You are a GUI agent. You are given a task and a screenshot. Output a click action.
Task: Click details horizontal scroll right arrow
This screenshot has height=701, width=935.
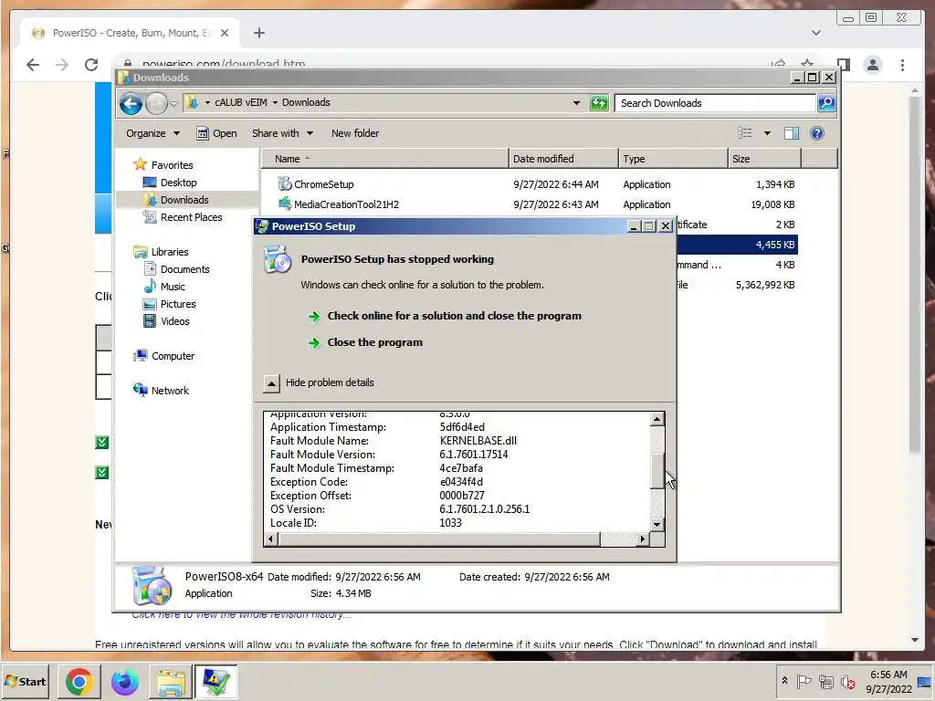pos(642,539)
